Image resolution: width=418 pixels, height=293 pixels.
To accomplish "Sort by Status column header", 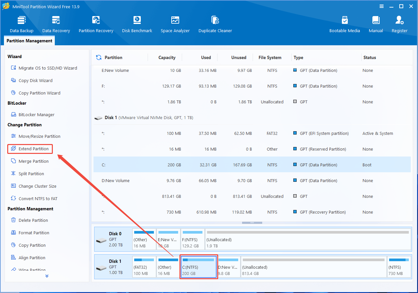I will pyautogui.click(x=369, y=57).
